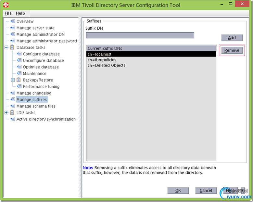
Task: Click the Manage changelog icon
Action: [x=13, y=93]
